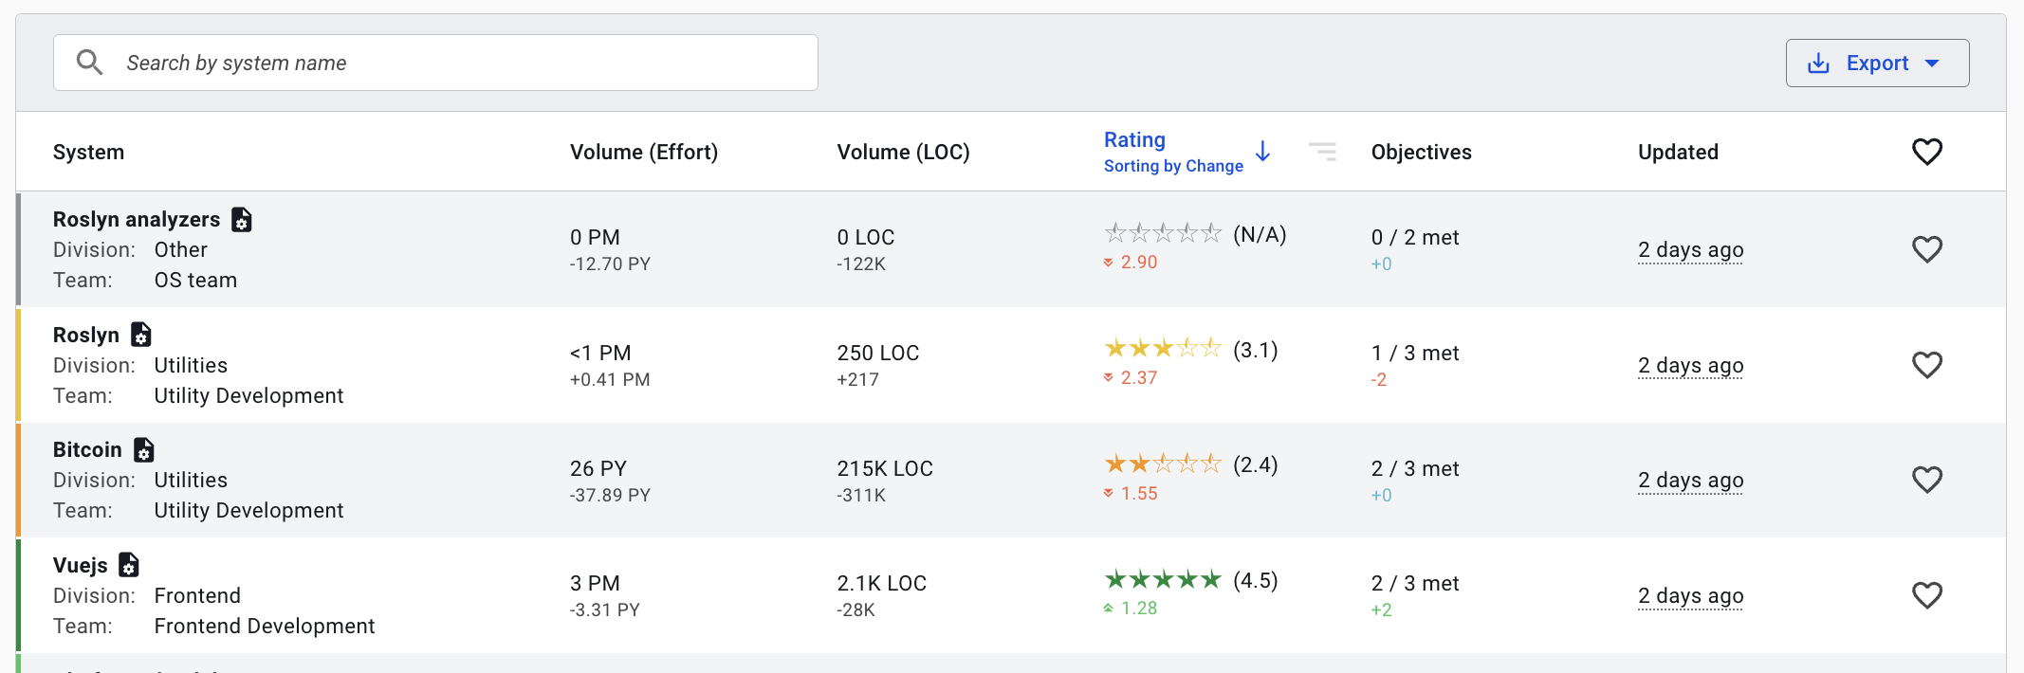
Task: Open the settings file icon next to Roslyn analyzers
Action: coord(242,220)
